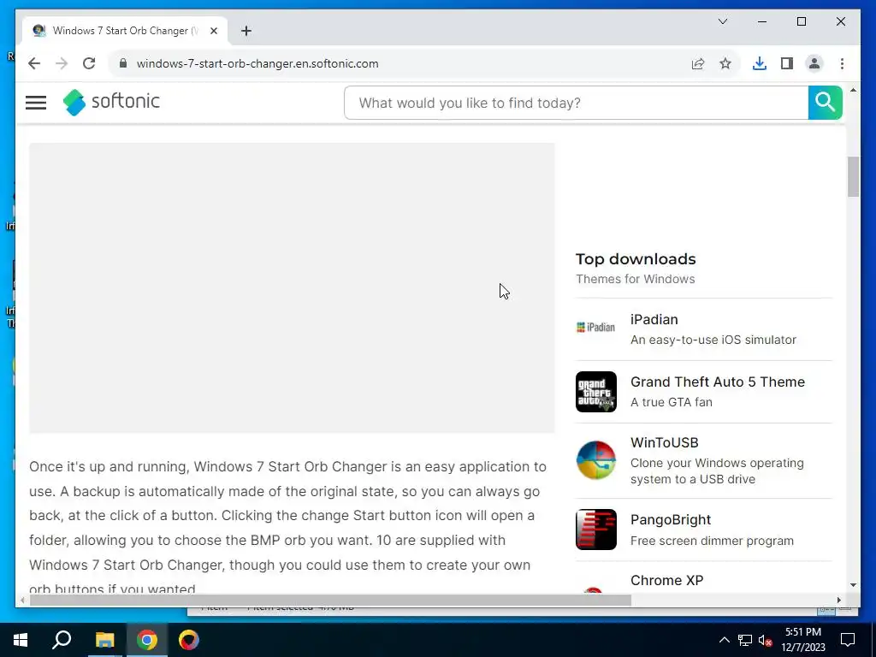Viewport: 876px width, 657px height.
Task: Click the forward navigation arrow
Action: [x=62, y=63]
